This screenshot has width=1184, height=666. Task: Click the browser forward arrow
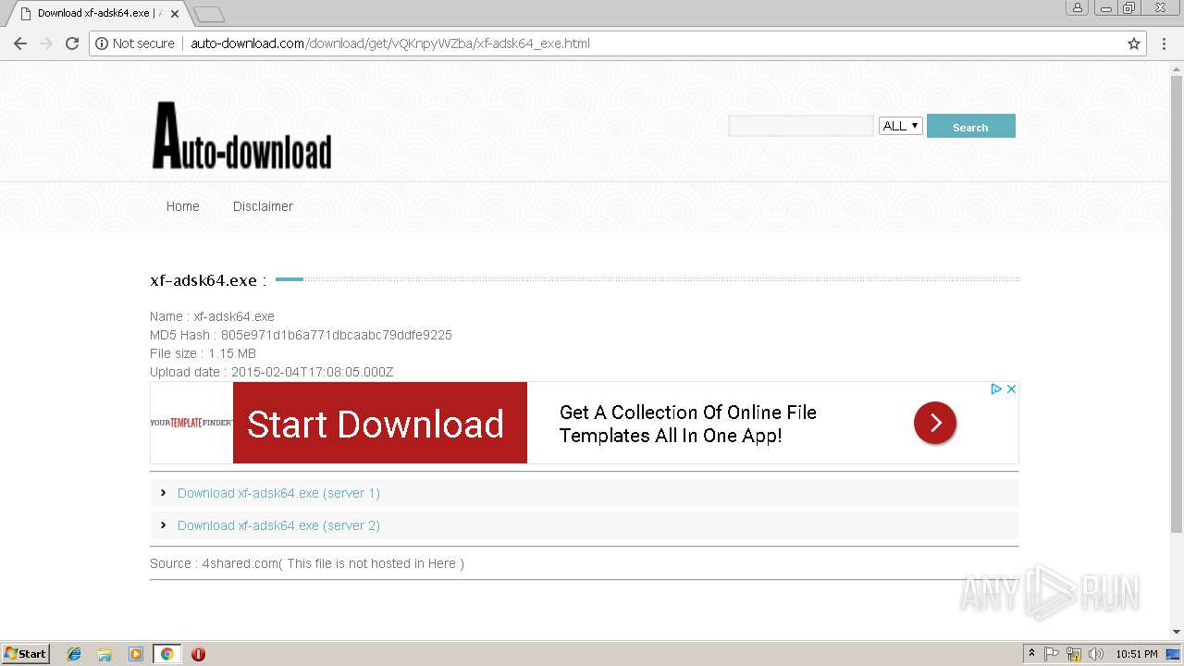pyautogui.click(x=46, y=43)
